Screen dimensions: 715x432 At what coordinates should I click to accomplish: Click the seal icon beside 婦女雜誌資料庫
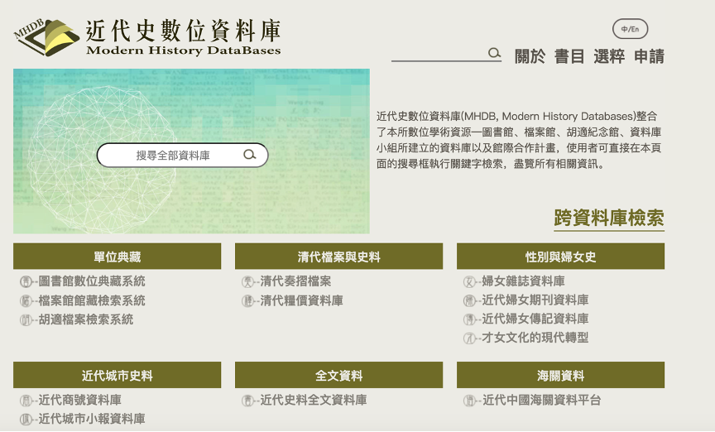(x=469, y=281)
